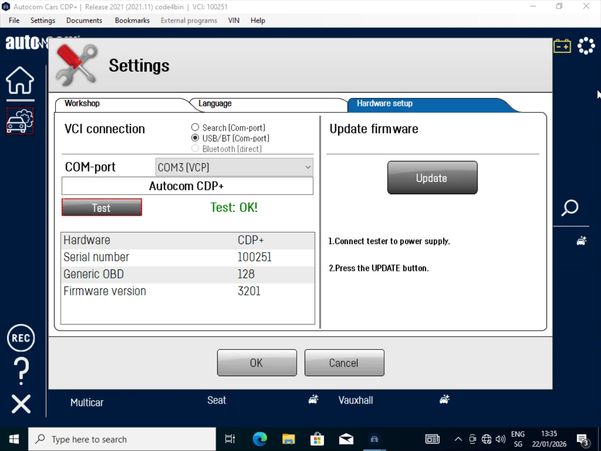Open Microsoft Store from taskbar

(x=317, y=439)
